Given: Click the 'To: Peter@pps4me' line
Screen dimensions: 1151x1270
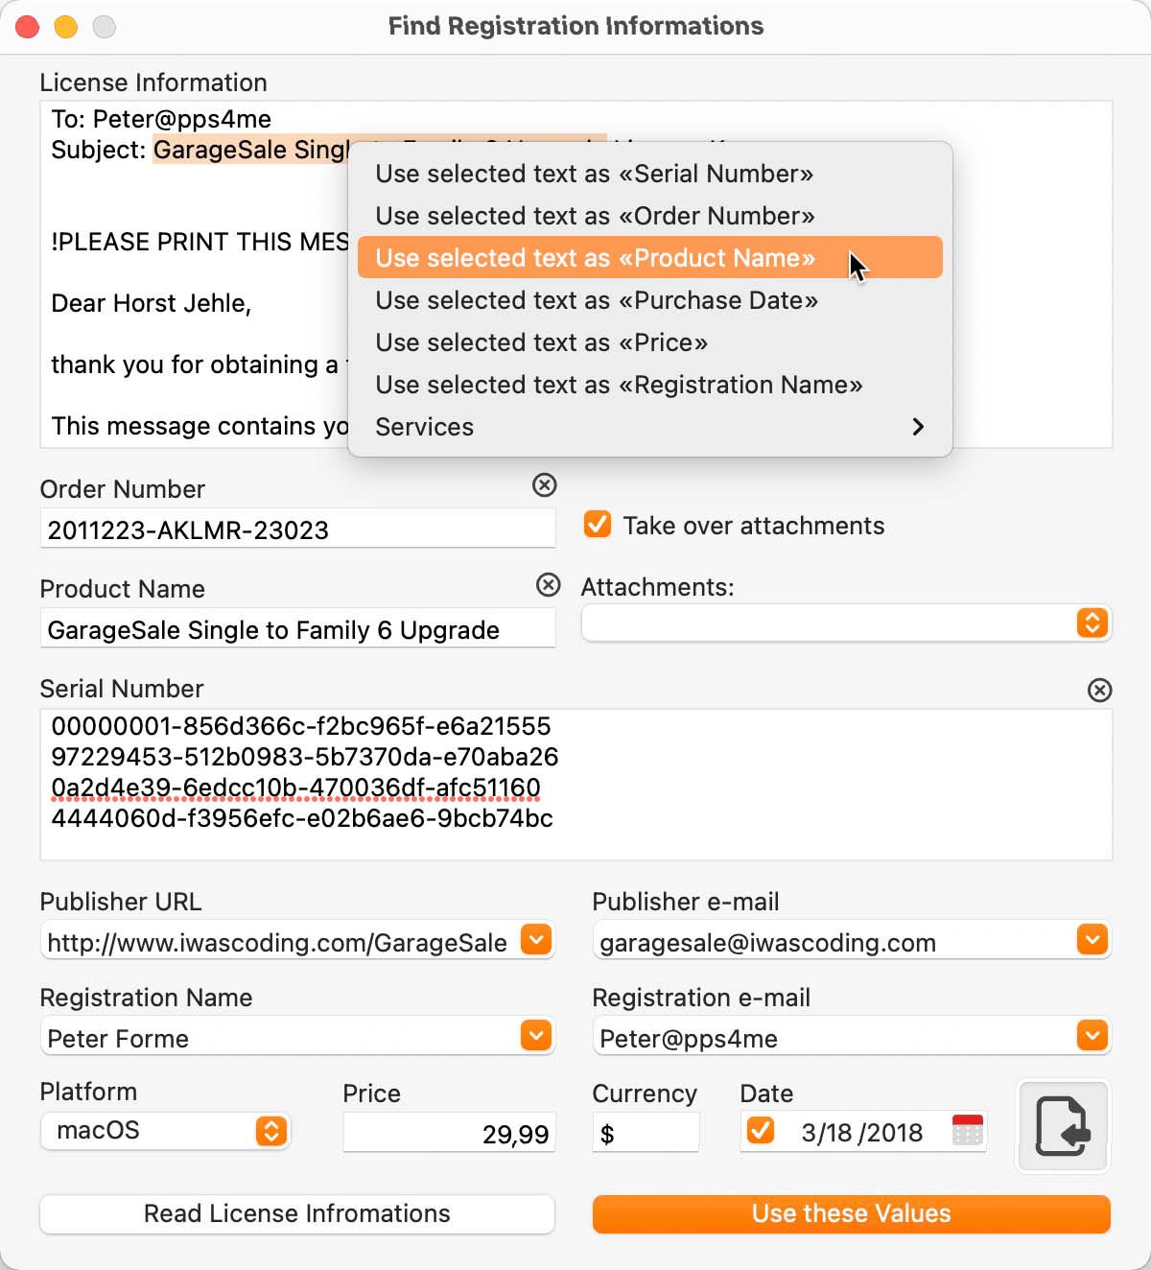Looking at the screenshot, I should 161,119.
